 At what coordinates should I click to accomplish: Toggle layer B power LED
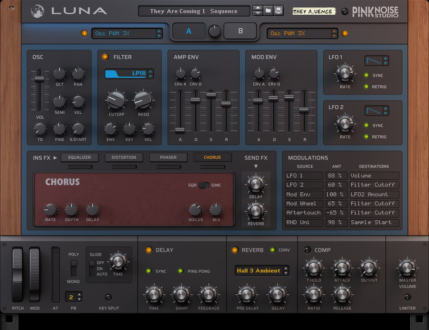[345, 34]
